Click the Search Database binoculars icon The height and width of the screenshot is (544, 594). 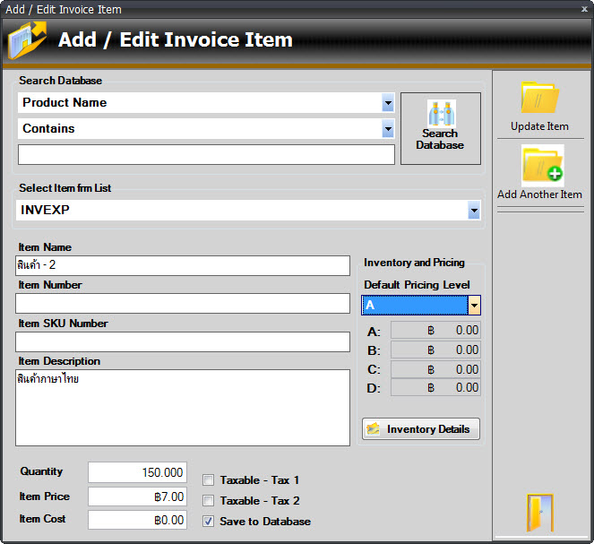(x=440, y=115)
